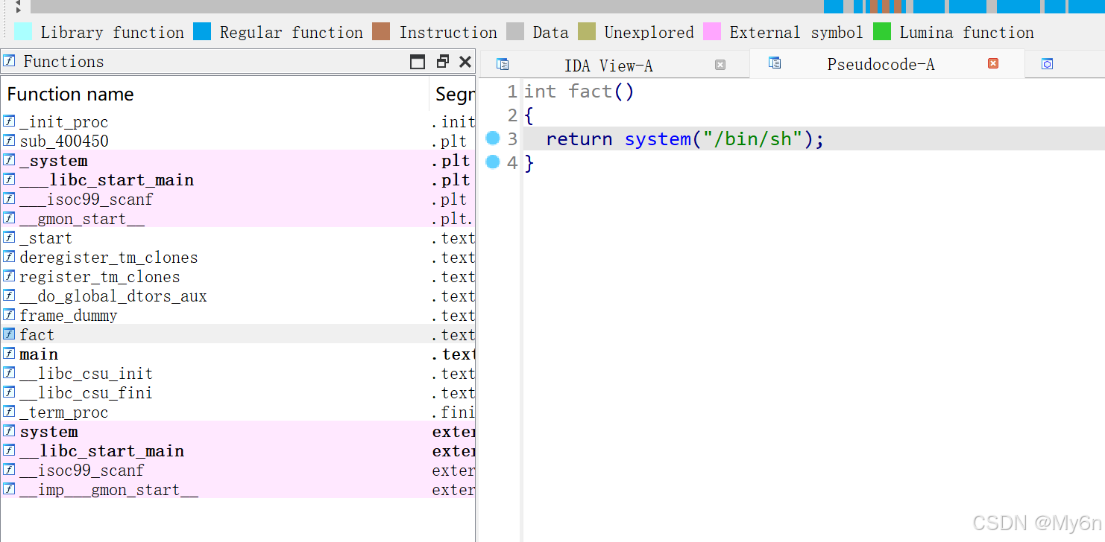Close the Functions panel
Image resolution: width=1105 pixels, height=542 pixels.
coord(465,62)
